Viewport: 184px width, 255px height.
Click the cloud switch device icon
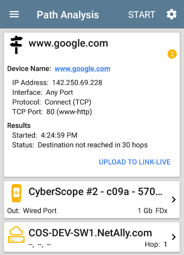point(16,235)
